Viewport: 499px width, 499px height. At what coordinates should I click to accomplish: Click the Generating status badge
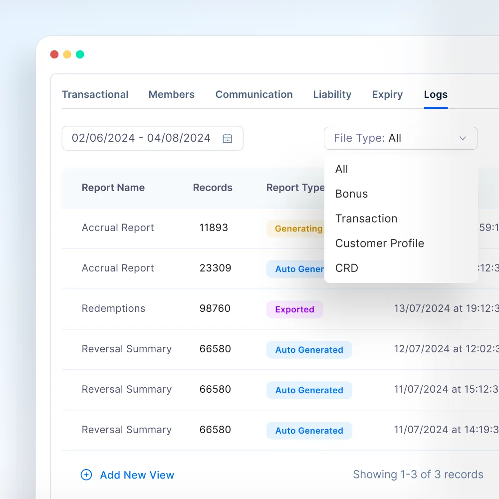pos(298,229)
